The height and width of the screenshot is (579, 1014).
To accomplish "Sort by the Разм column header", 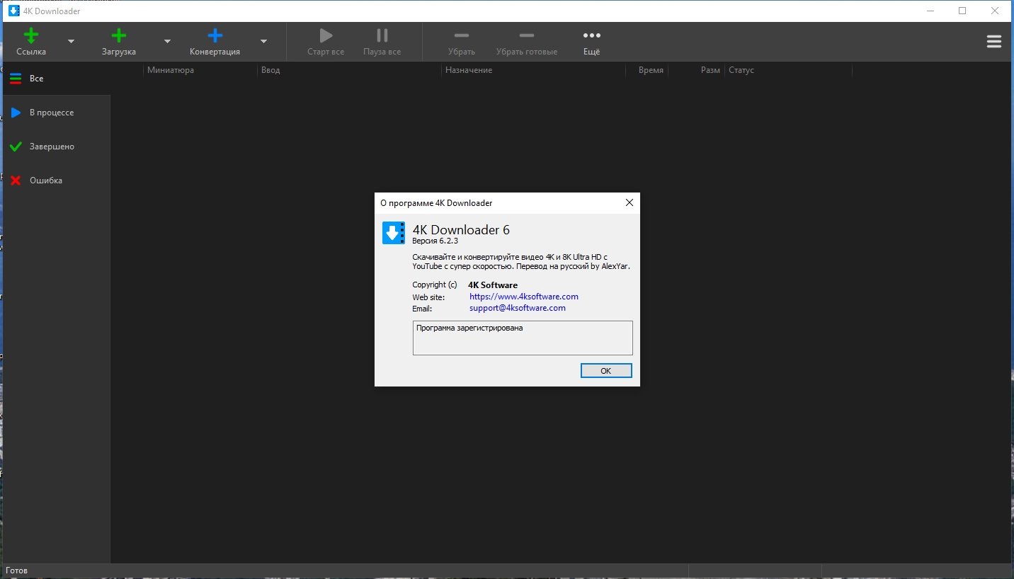I will [696, 70].
